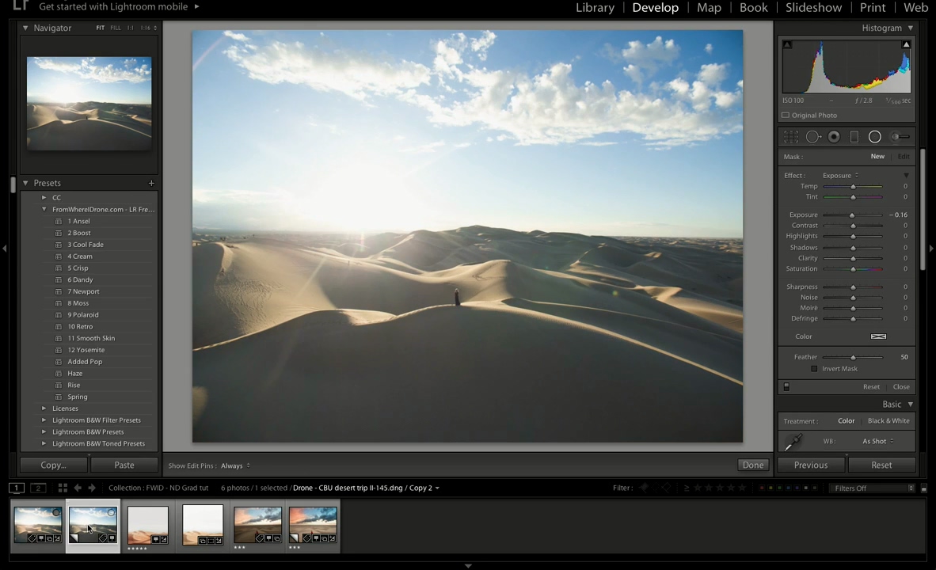Check the Invert Mask checkbox
The width and height of the screenshot is (936, 570).
[814, 369]
